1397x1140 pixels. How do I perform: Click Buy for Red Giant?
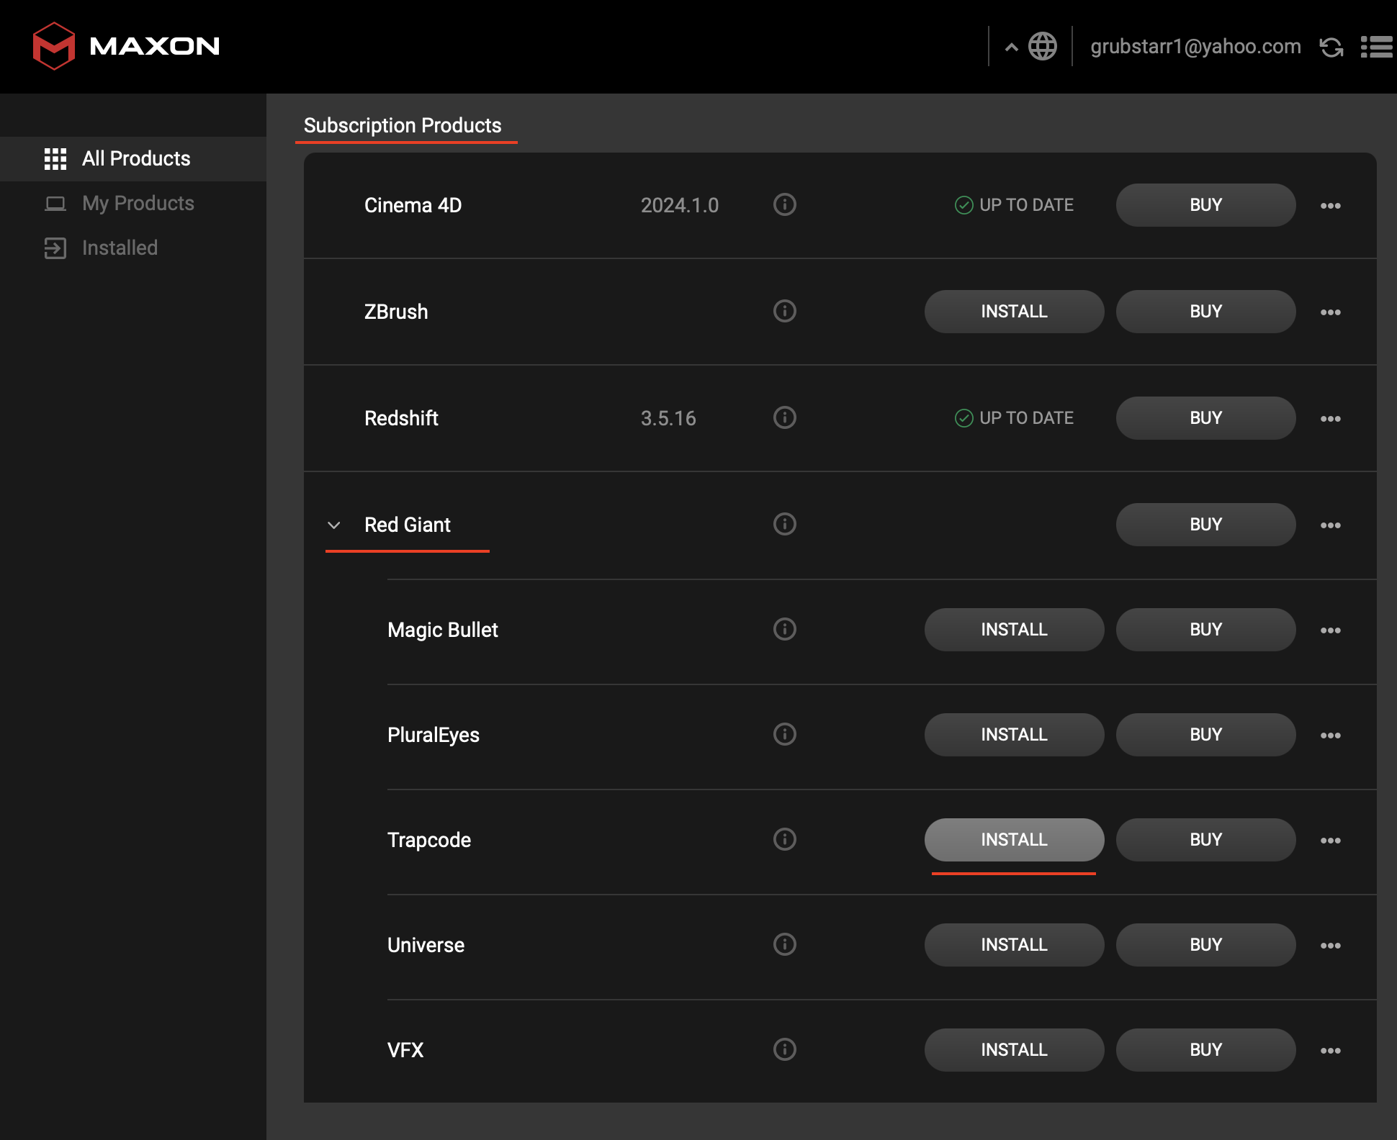(1205, 525)
